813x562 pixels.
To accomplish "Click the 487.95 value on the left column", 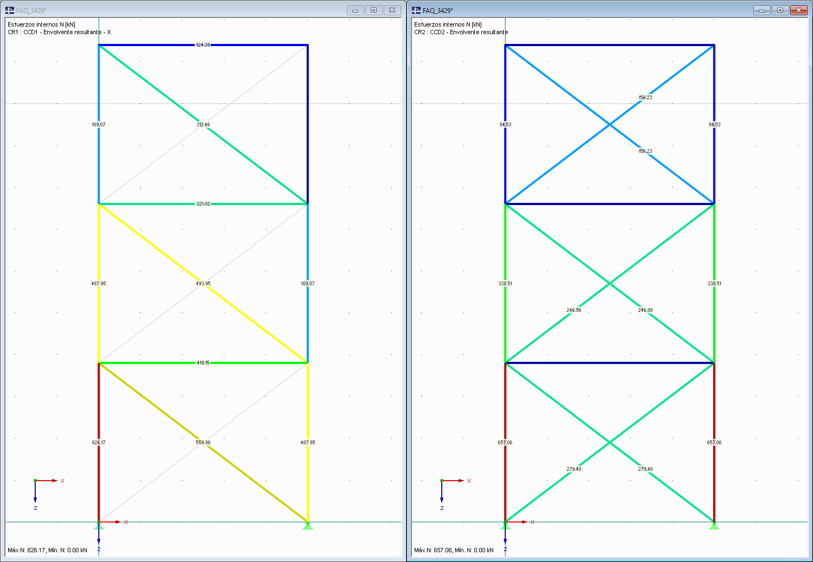I will tap(99, 284).
